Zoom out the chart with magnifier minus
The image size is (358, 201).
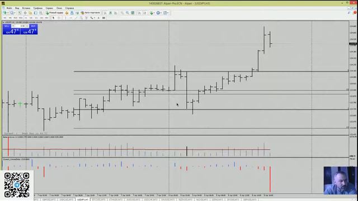coord(128,13)
